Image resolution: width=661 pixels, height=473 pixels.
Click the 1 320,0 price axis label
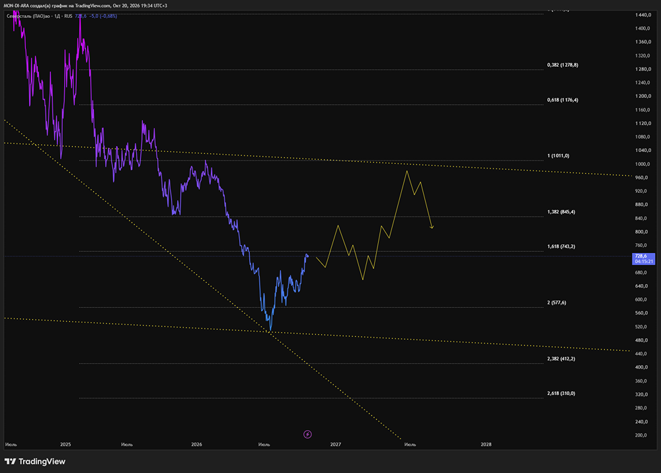643,55
